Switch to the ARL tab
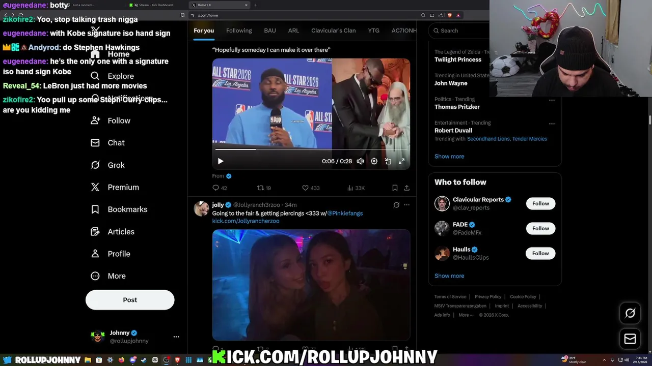652x366 pixels. tap(293, 30)
